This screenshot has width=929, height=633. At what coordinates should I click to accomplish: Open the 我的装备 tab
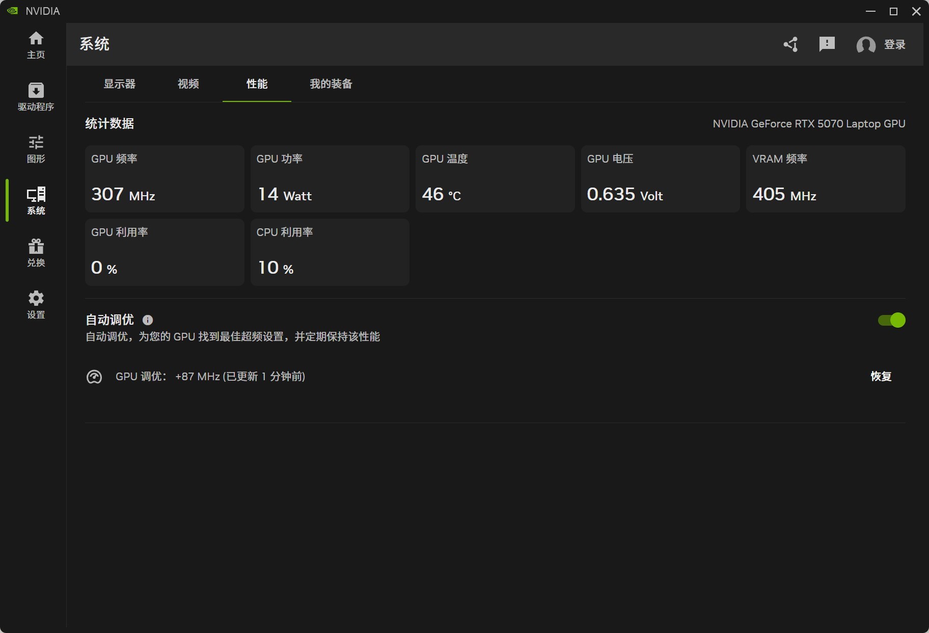(x=331, y=84)
